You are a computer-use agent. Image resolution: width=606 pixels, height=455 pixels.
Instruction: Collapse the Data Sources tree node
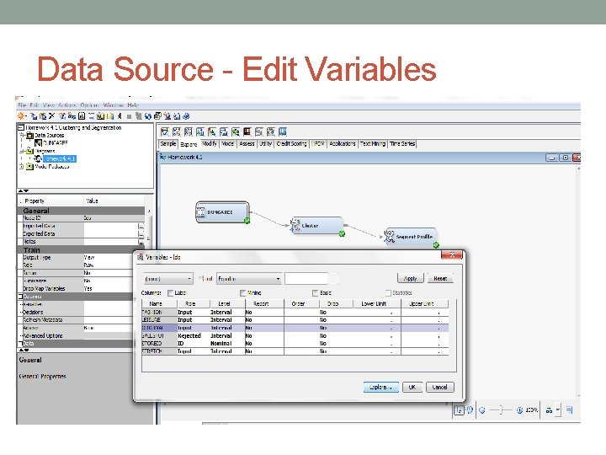click(x=23, y=136)
